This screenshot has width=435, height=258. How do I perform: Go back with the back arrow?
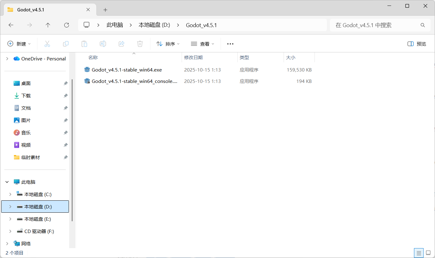11,25
